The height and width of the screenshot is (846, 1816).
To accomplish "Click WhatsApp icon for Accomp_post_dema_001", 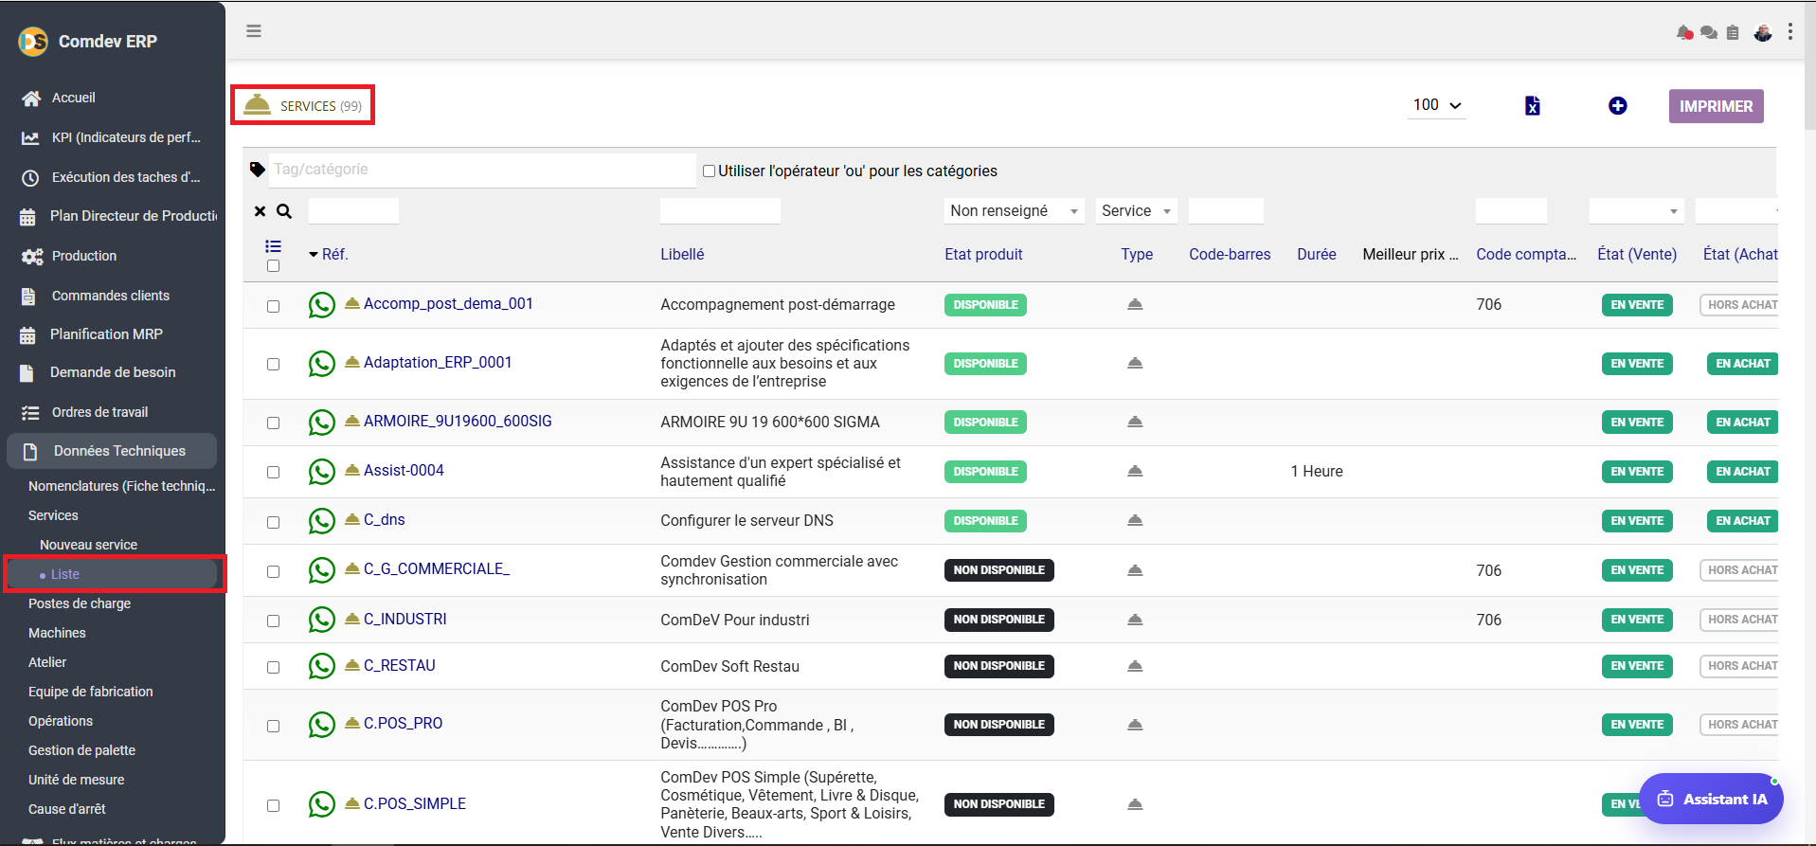I will 322,305.
